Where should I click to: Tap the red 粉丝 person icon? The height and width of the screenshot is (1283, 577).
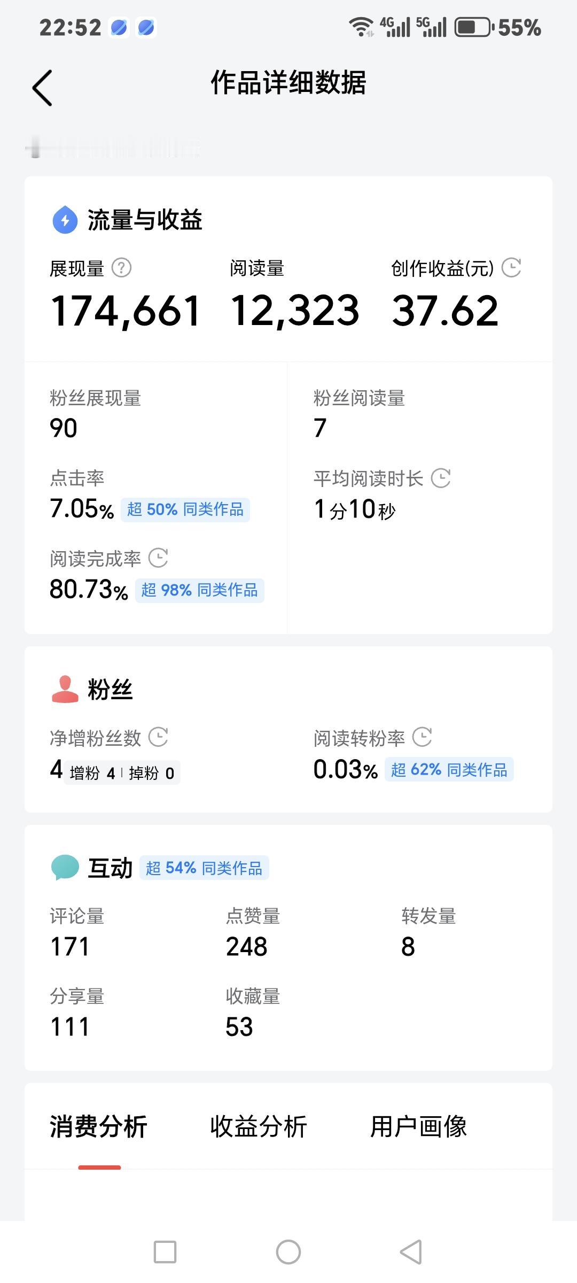pyautogui.click(x=65, y=689)
